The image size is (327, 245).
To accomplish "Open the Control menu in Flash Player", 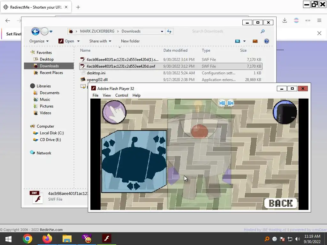I will click(122, 95).
